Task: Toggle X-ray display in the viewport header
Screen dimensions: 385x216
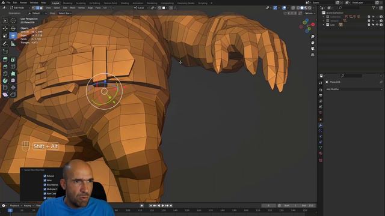Action: point(293,8)
